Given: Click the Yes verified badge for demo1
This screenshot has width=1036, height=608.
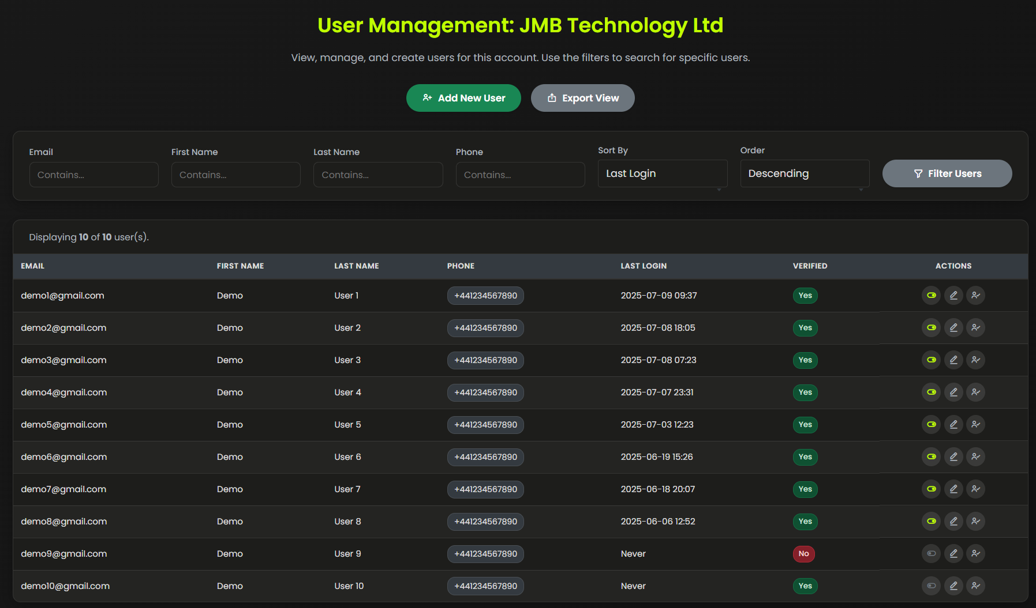Looking at the screenshot, I should click(805, 296).
